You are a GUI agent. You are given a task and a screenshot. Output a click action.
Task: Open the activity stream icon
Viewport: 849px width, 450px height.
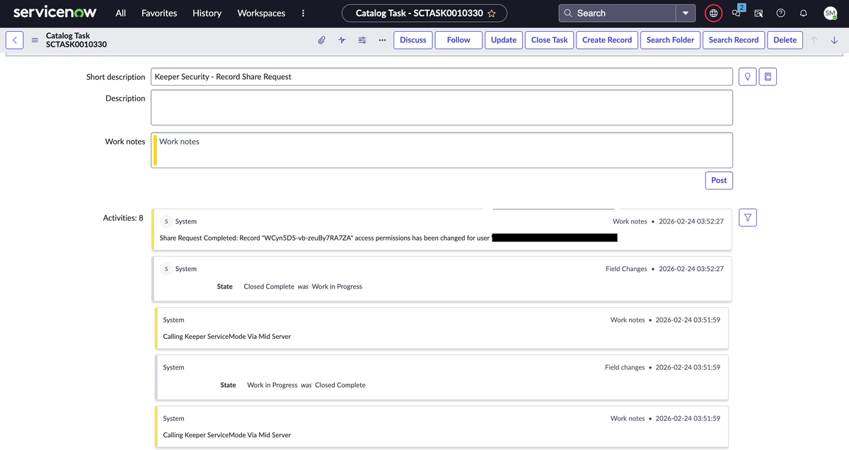(342, 40)
